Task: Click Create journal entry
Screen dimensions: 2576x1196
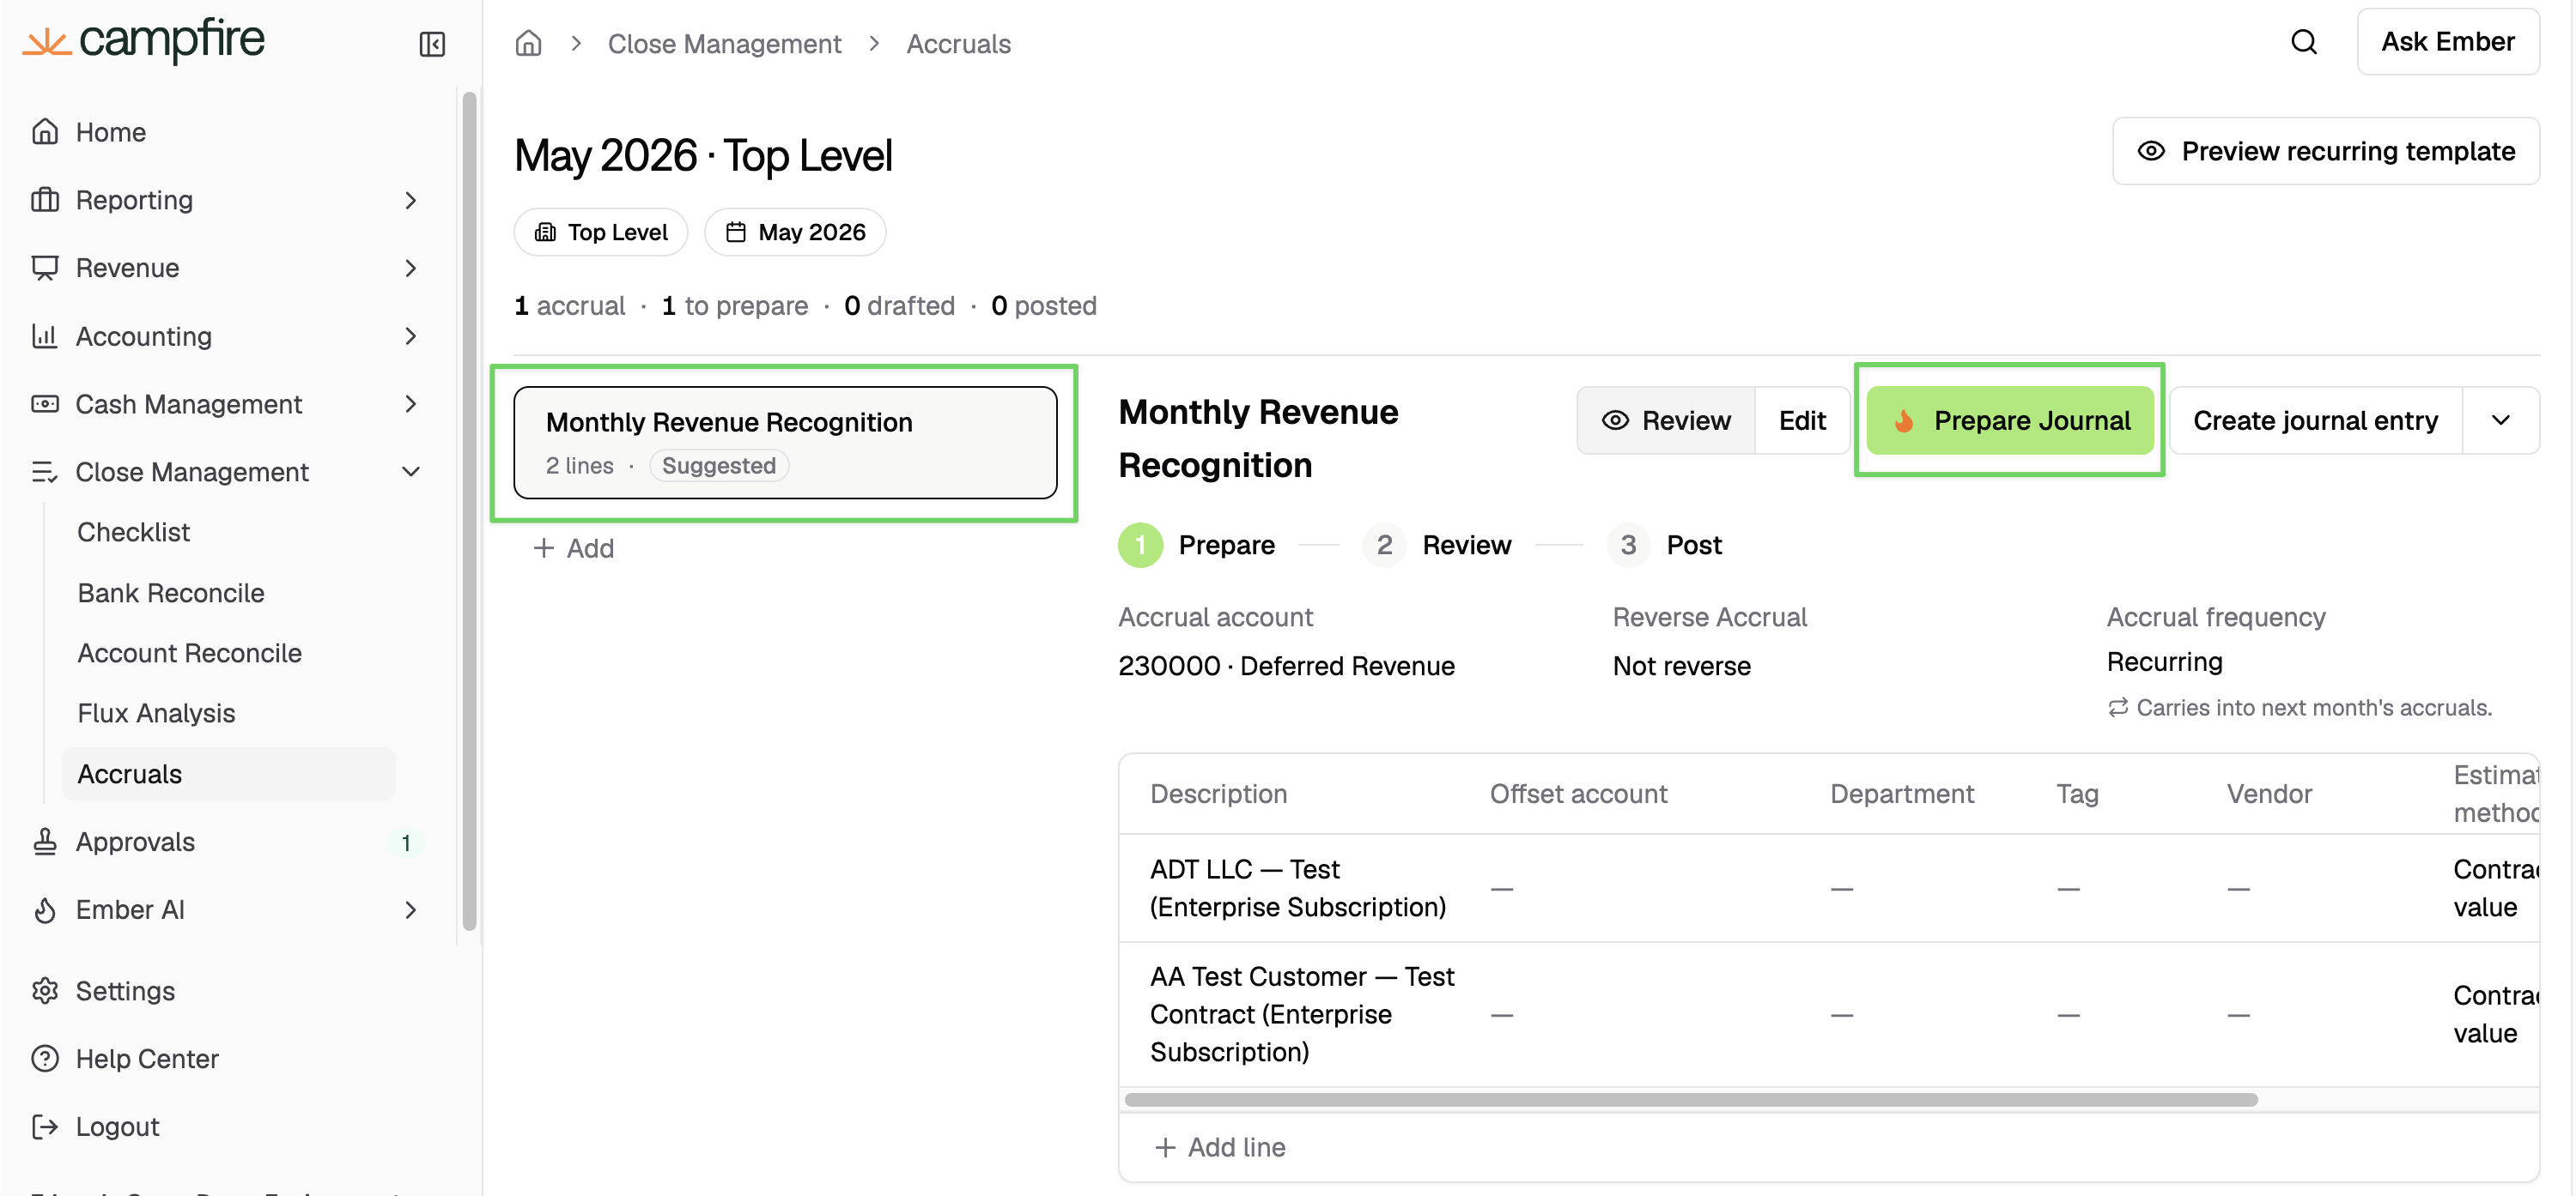Action: tap(2315, 420)
